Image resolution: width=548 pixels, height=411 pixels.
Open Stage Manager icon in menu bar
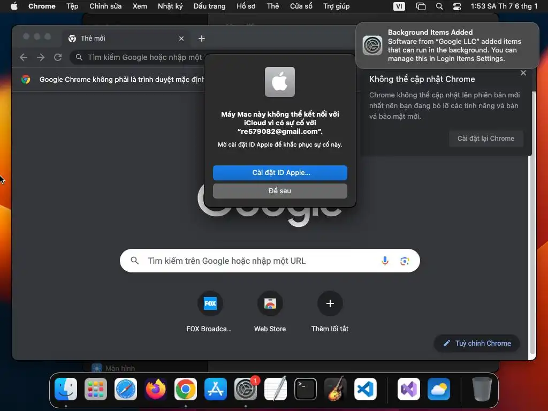click(421, 6)
